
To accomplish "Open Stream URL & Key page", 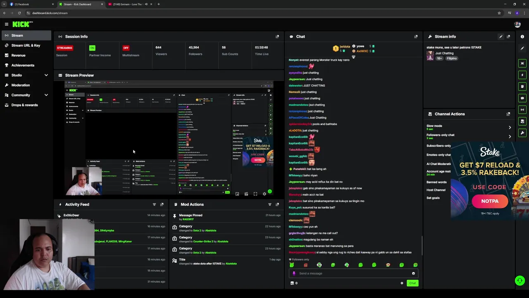I will click(26, 46).
